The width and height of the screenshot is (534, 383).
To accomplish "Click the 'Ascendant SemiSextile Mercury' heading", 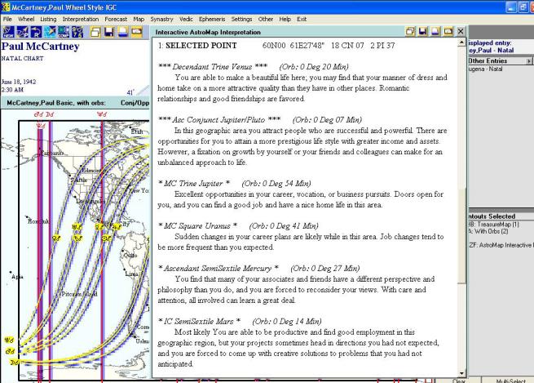I will pyautogui.click(x=218, y=269).
